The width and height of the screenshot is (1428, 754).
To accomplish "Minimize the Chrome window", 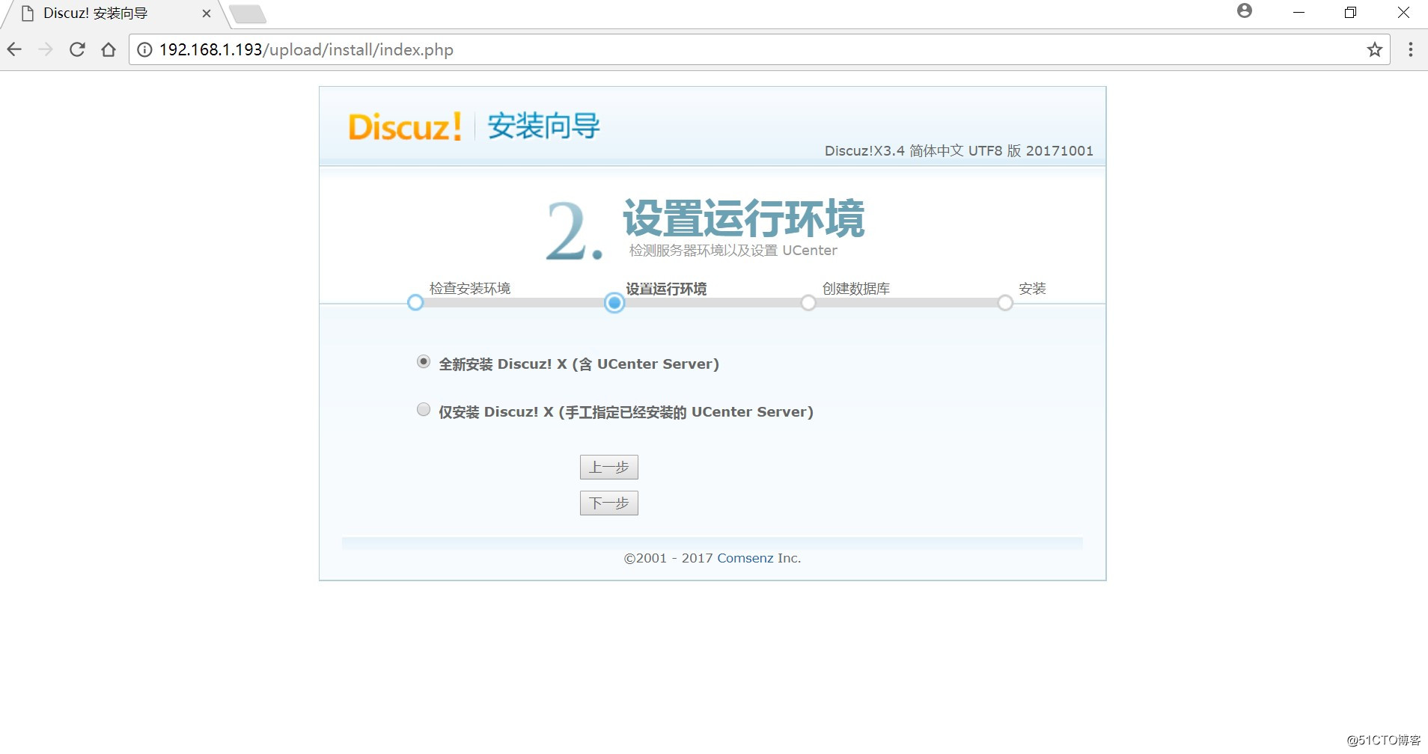I will (x=1299, y=13).
